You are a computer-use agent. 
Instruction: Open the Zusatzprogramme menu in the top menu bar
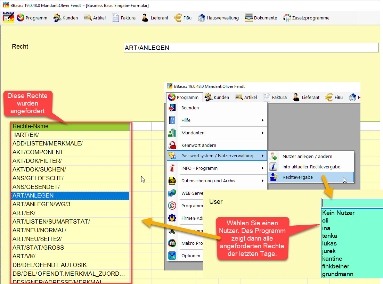306,18
